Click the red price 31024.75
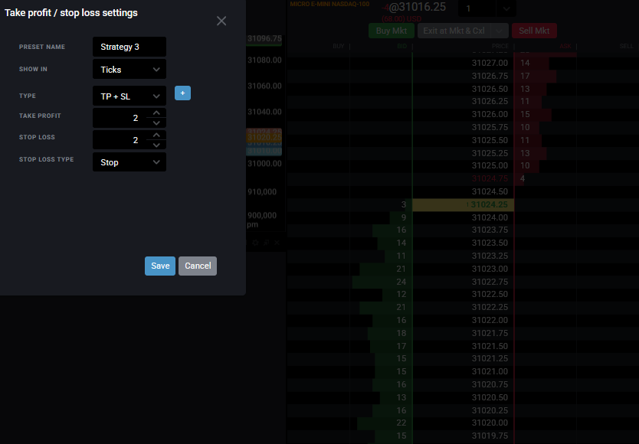 (490, 179)
